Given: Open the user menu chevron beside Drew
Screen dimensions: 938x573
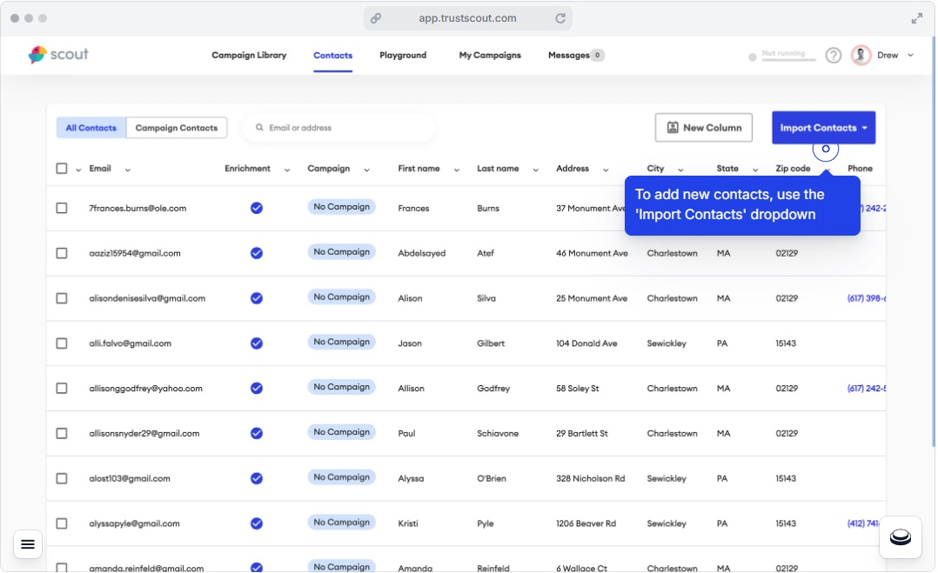Looking at the screenshot, I should 910,56.
